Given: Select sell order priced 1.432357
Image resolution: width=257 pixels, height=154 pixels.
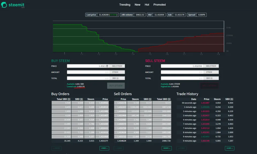Looking at the screenshot, I should click(143, 107).
